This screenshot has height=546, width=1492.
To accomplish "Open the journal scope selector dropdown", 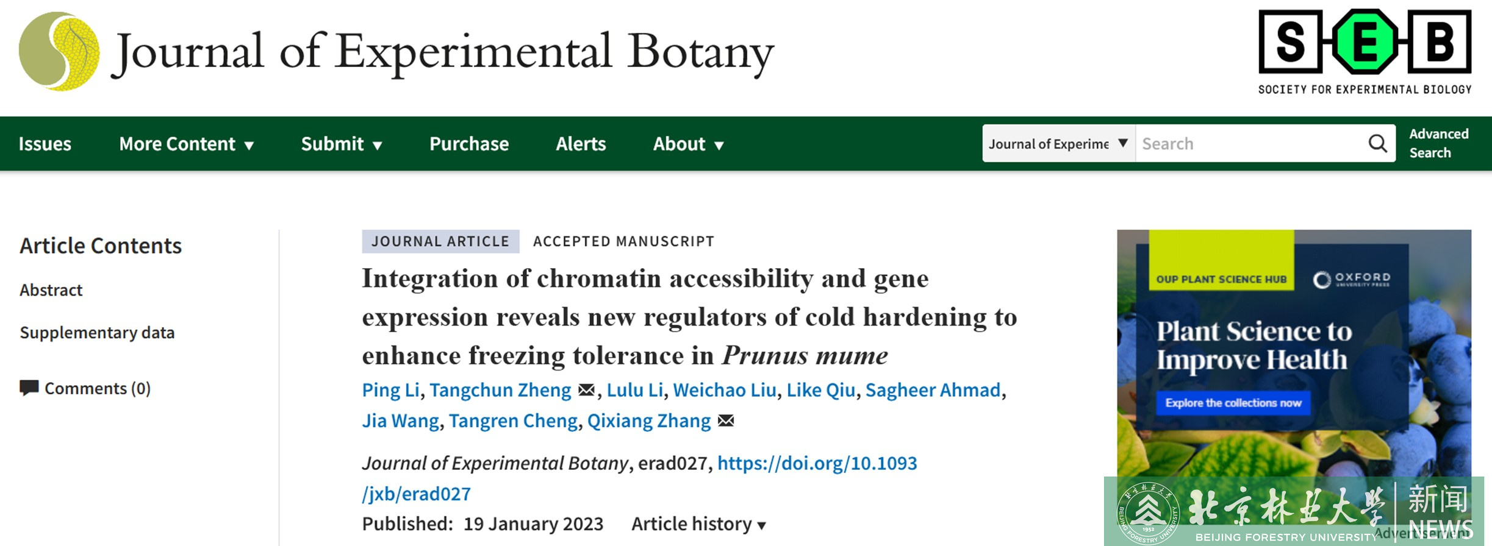I will pos(1058,144).
